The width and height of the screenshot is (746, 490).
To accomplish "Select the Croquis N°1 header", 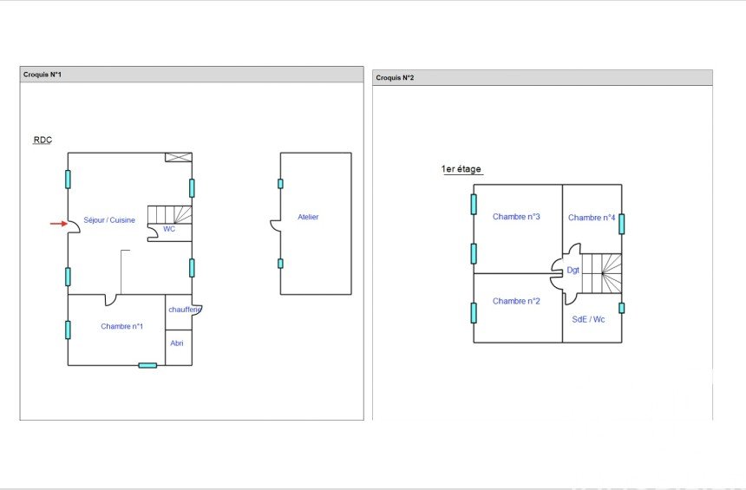I will pyautogui.click(x=43, y=75).
